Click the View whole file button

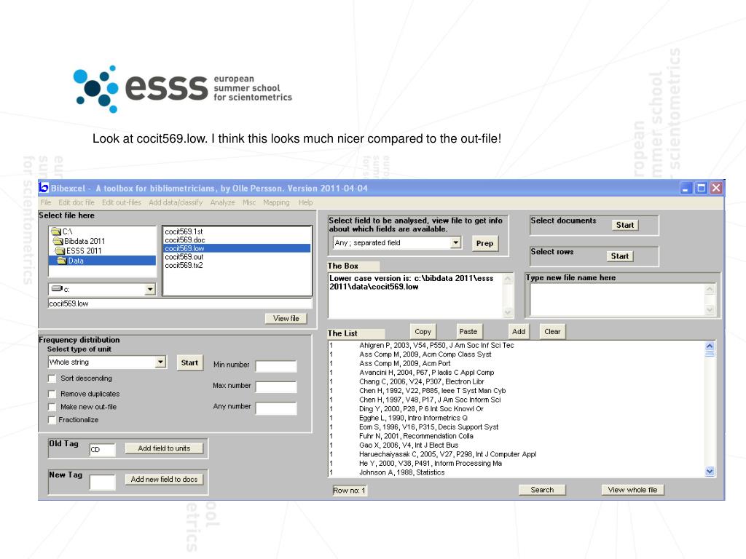(632, 490)
